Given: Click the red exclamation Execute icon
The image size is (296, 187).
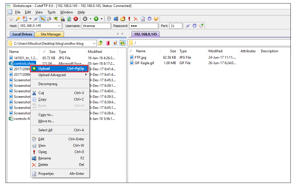Looking at the screenshot, I should (129, 19).
